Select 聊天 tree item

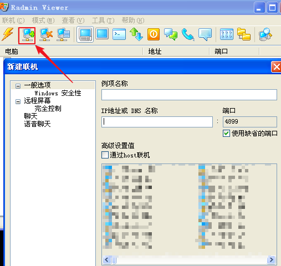pos(30,116)
